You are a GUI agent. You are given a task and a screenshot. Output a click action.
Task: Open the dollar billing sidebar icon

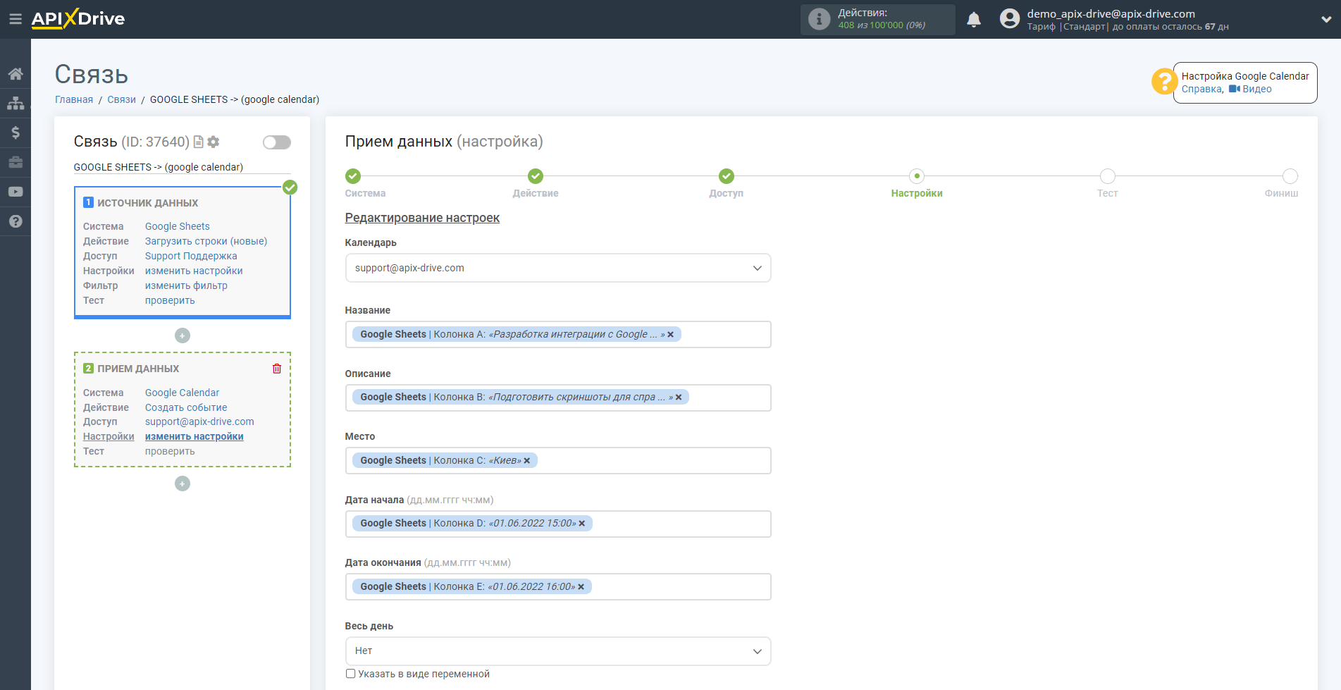(x=16, y=133)
